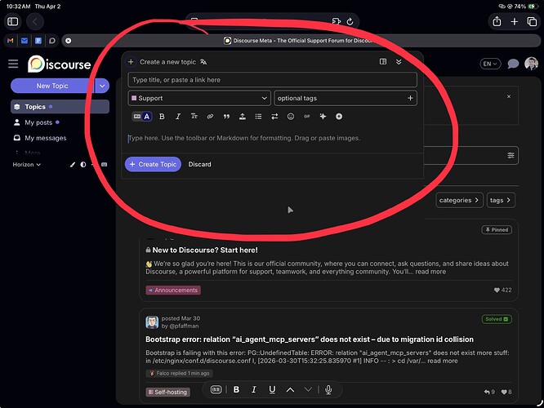Open the topic filter options icon
This screenshot has width=544, height=408.
point(511,155)
